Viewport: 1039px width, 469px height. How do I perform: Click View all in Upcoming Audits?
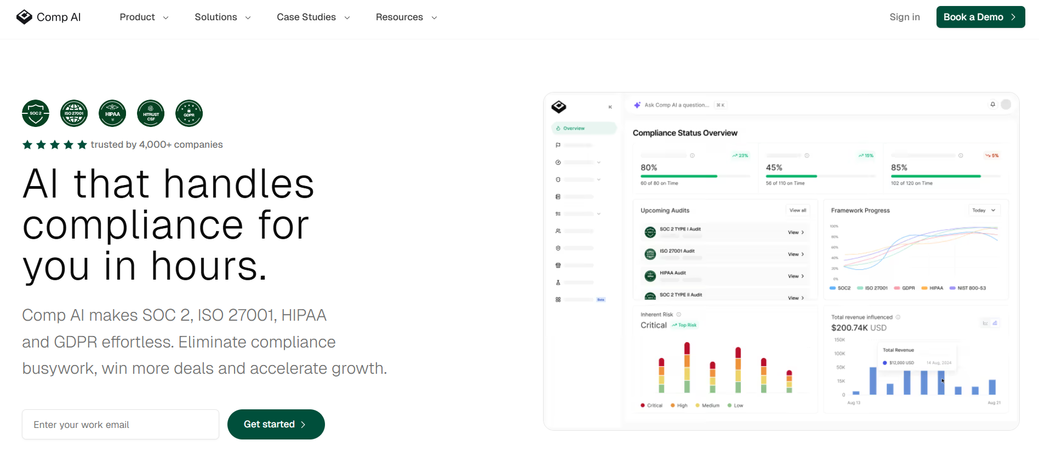coord(798,210)
